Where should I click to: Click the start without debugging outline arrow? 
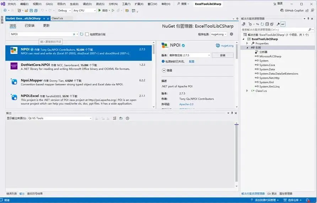point(113,10)
